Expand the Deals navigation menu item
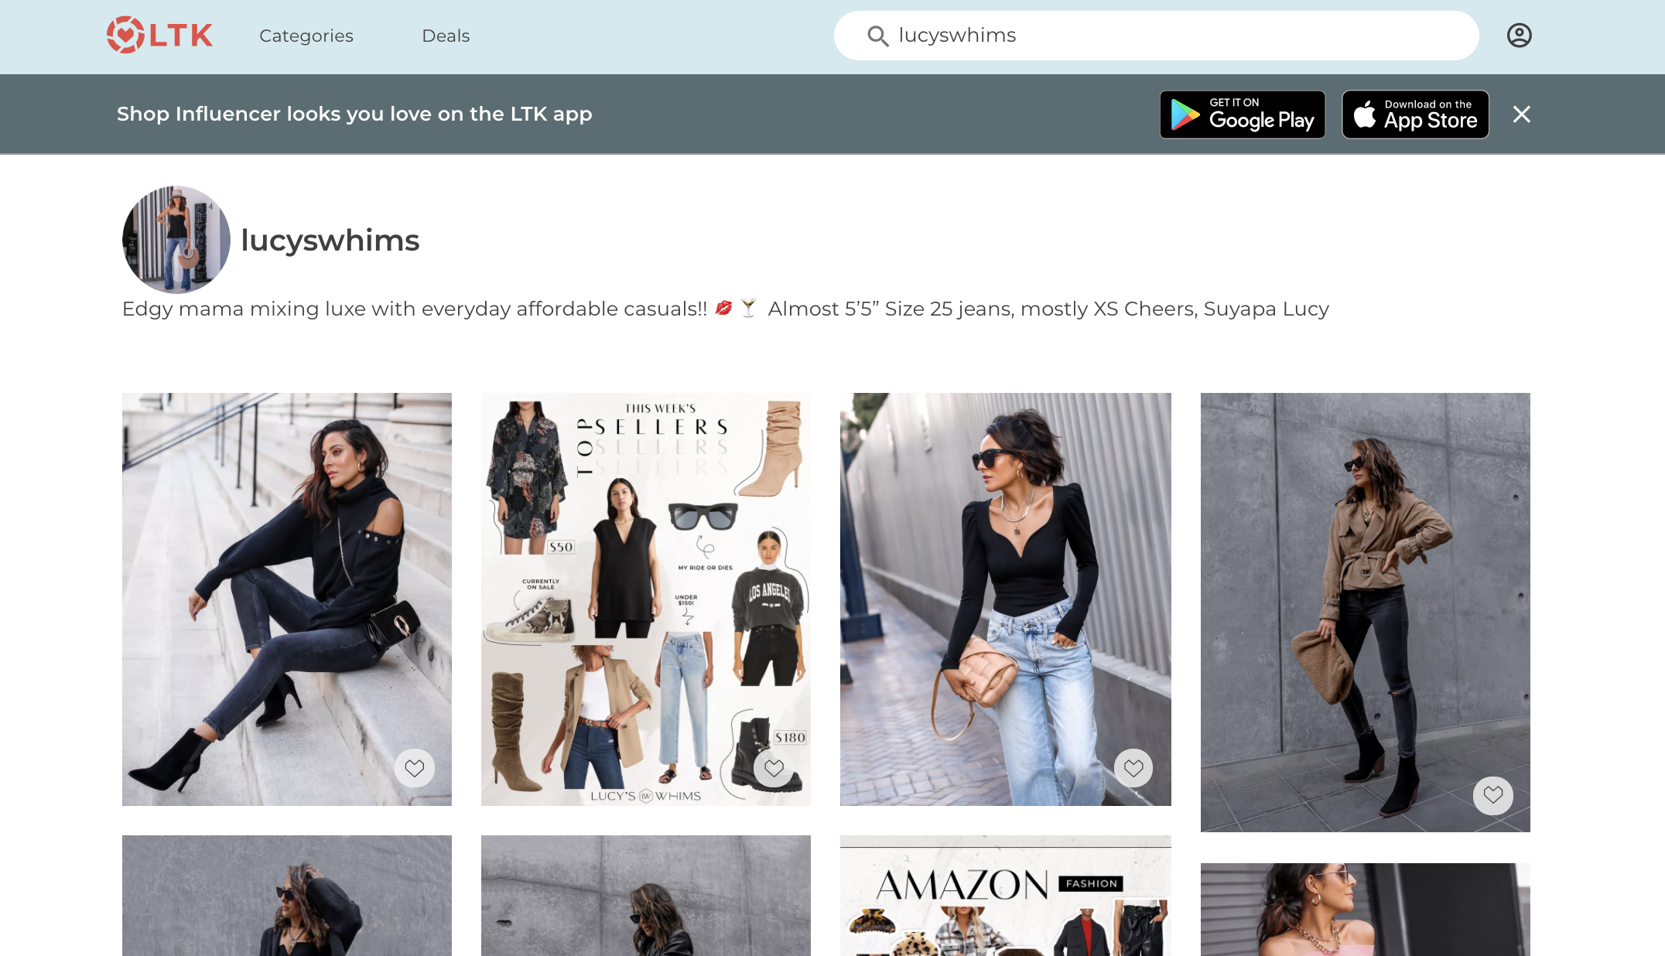This screenshot has height=956, width=1665. point(445,36)
